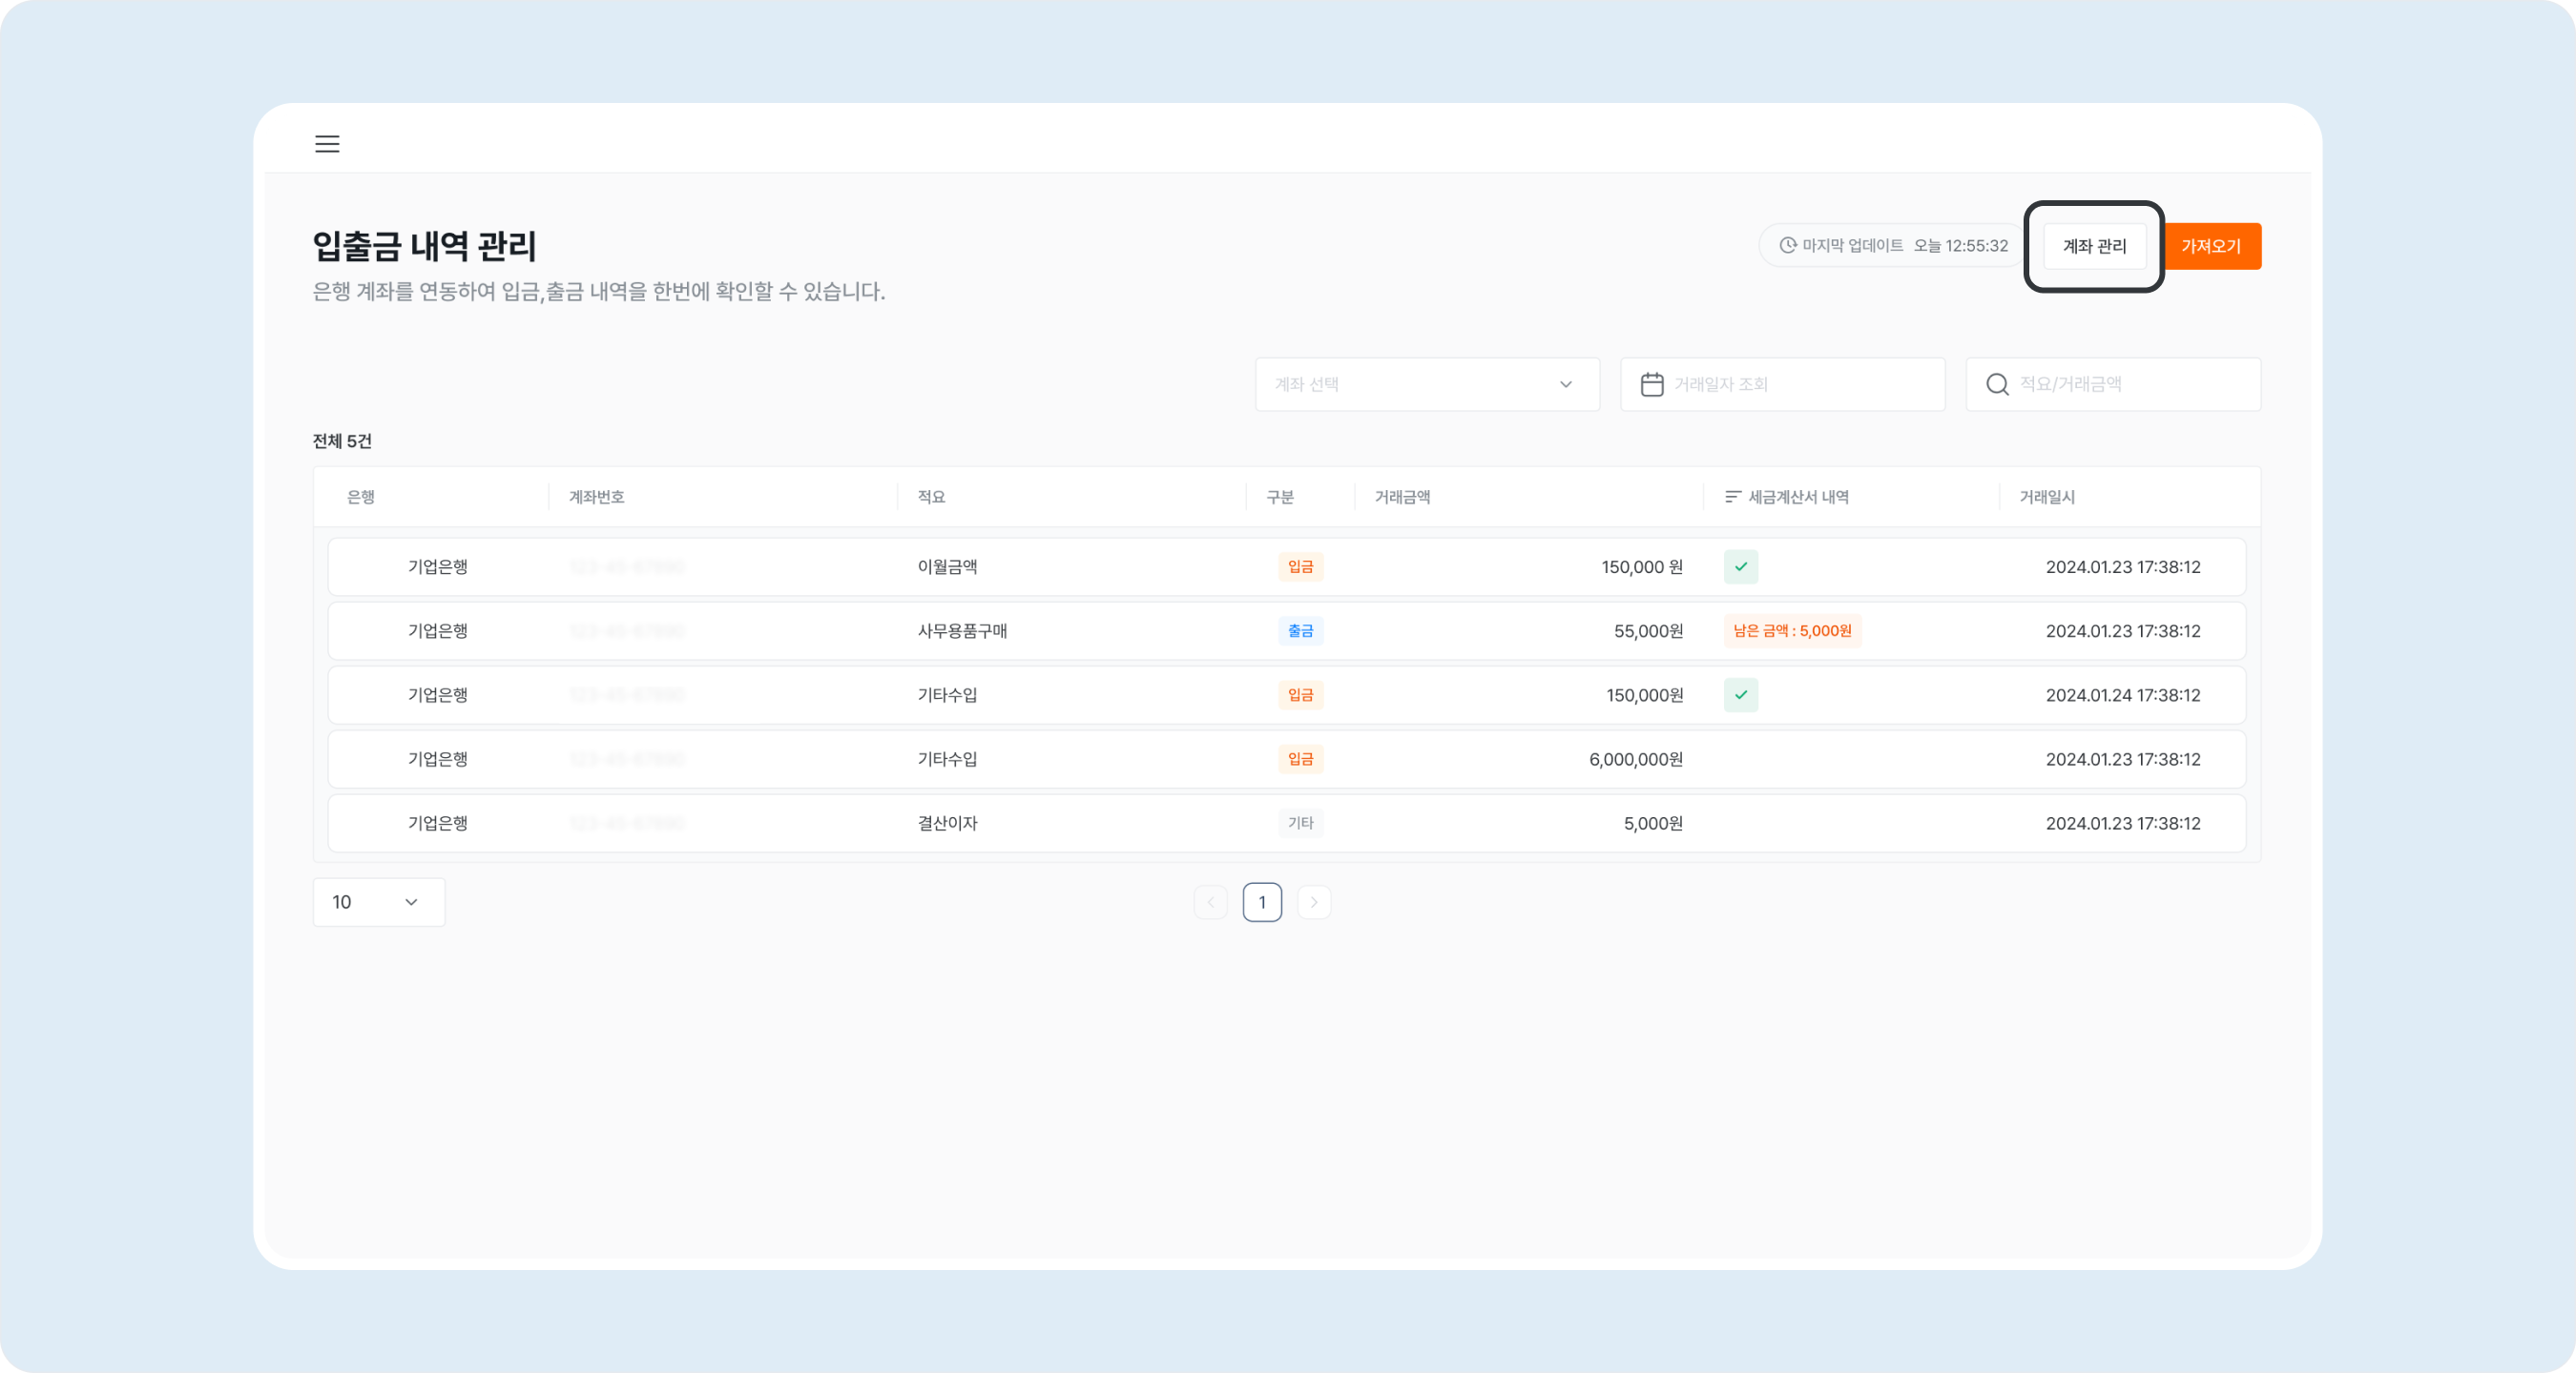Select page 1 in pagination

coord(1262,901)
